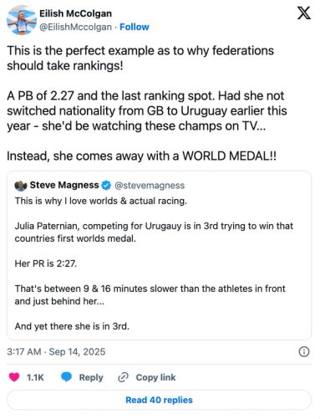Like the tweet with heart icon
This screenshot has height=419, width=320.
coord(14,377)
